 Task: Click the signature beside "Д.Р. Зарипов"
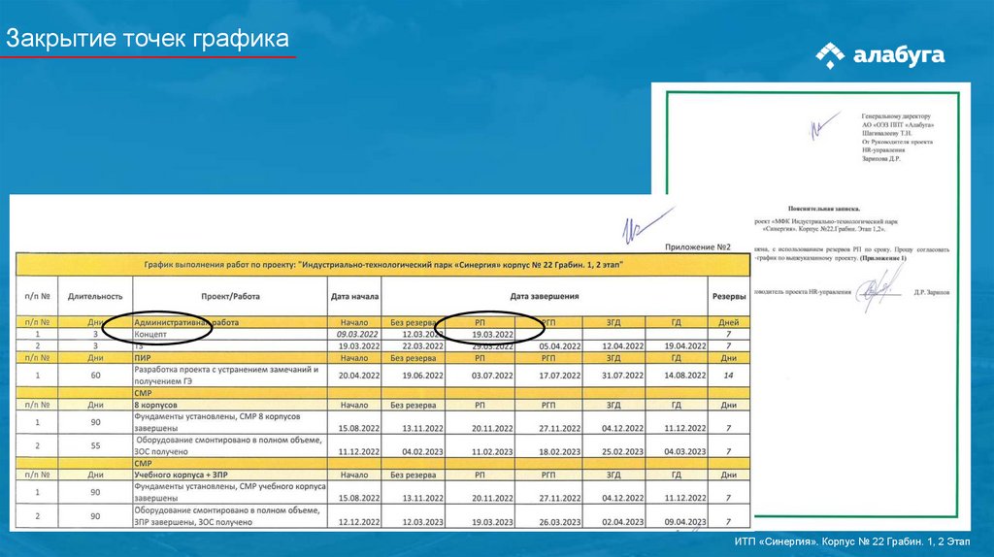(881, 289)
